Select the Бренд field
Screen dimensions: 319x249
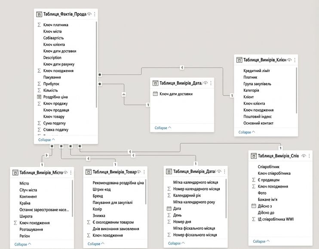[98, 196]
